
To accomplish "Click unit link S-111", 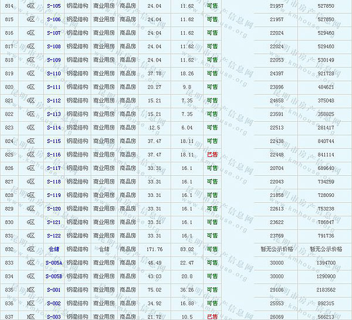I will [53, 87].
